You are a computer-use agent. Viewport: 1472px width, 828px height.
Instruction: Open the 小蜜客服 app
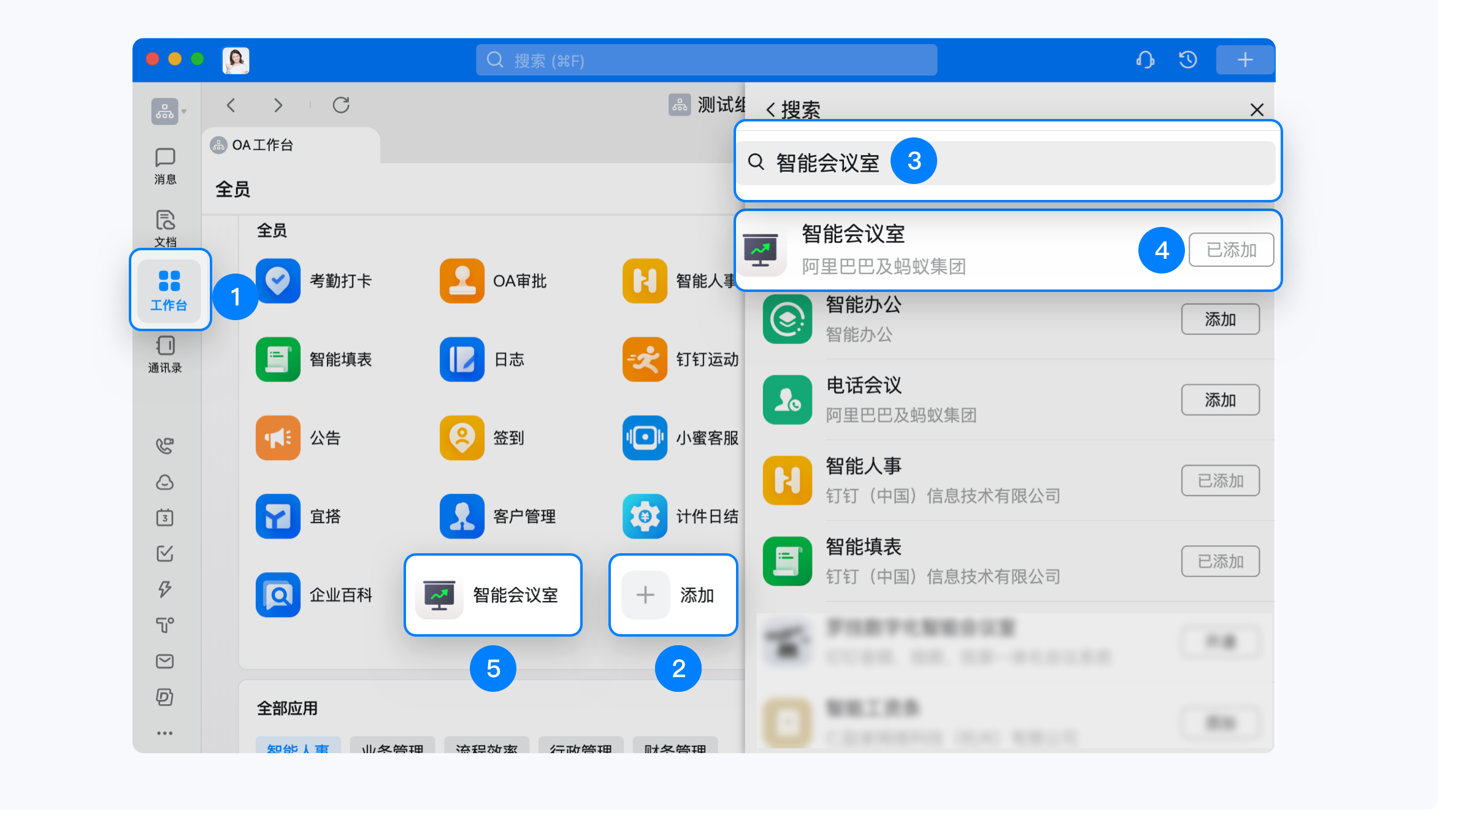[x=681, y=438]
